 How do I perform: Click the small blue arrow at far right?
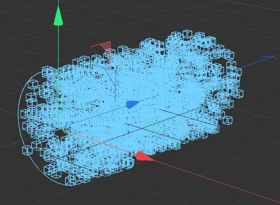click(269, 58)
